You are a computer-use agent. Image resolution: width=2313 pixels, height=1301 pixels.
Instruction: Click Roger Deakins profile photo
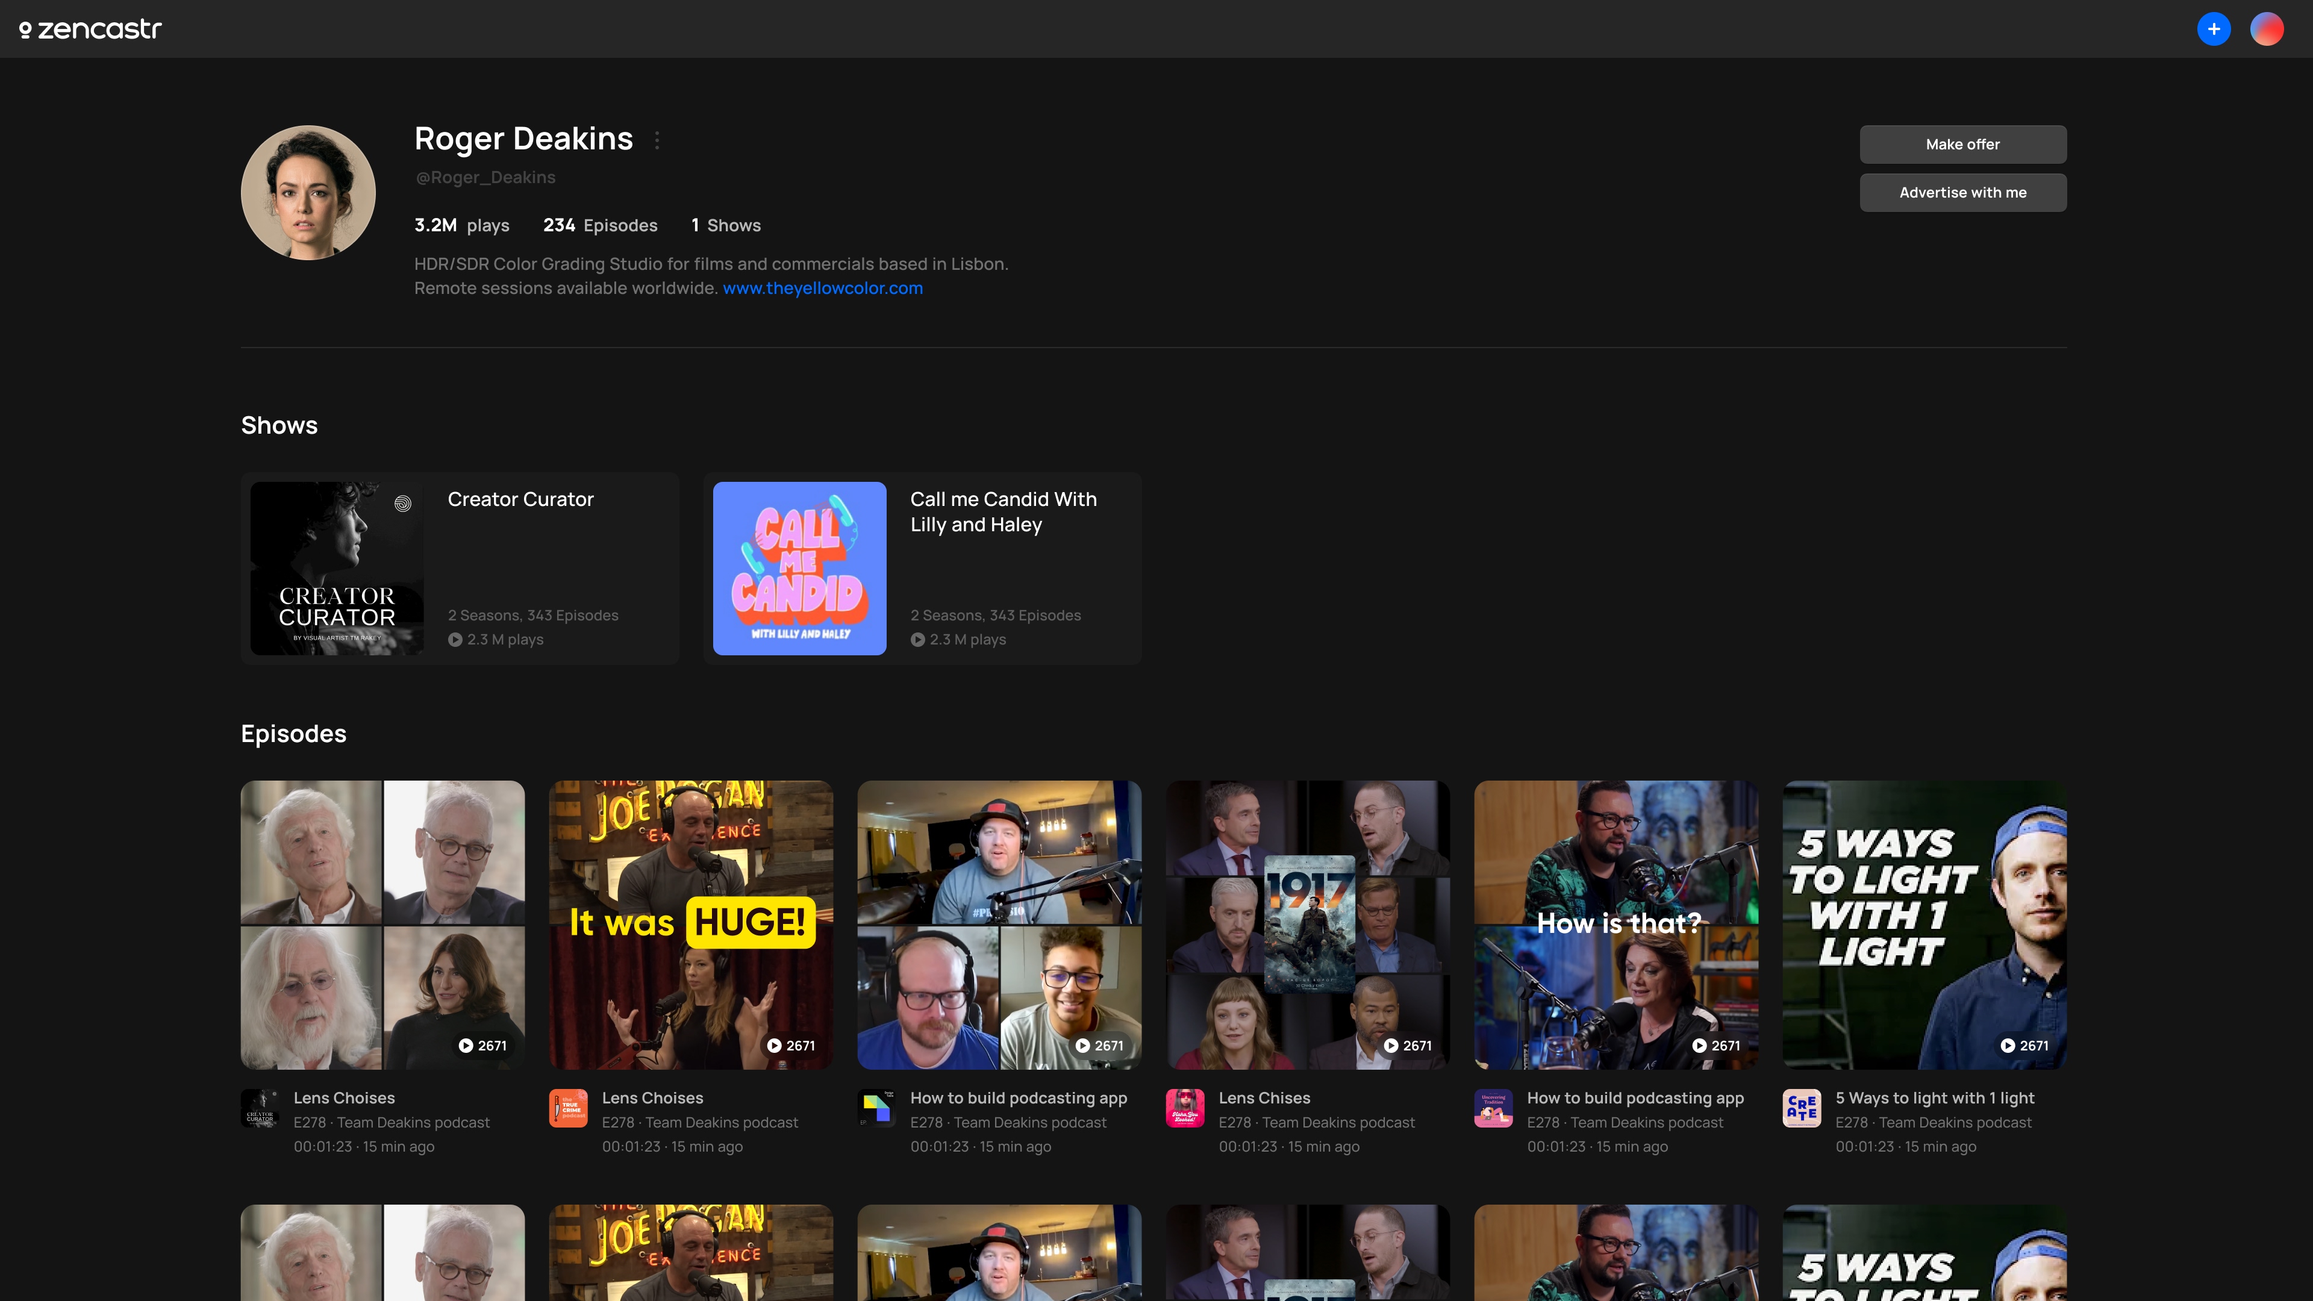click(308, 192)
